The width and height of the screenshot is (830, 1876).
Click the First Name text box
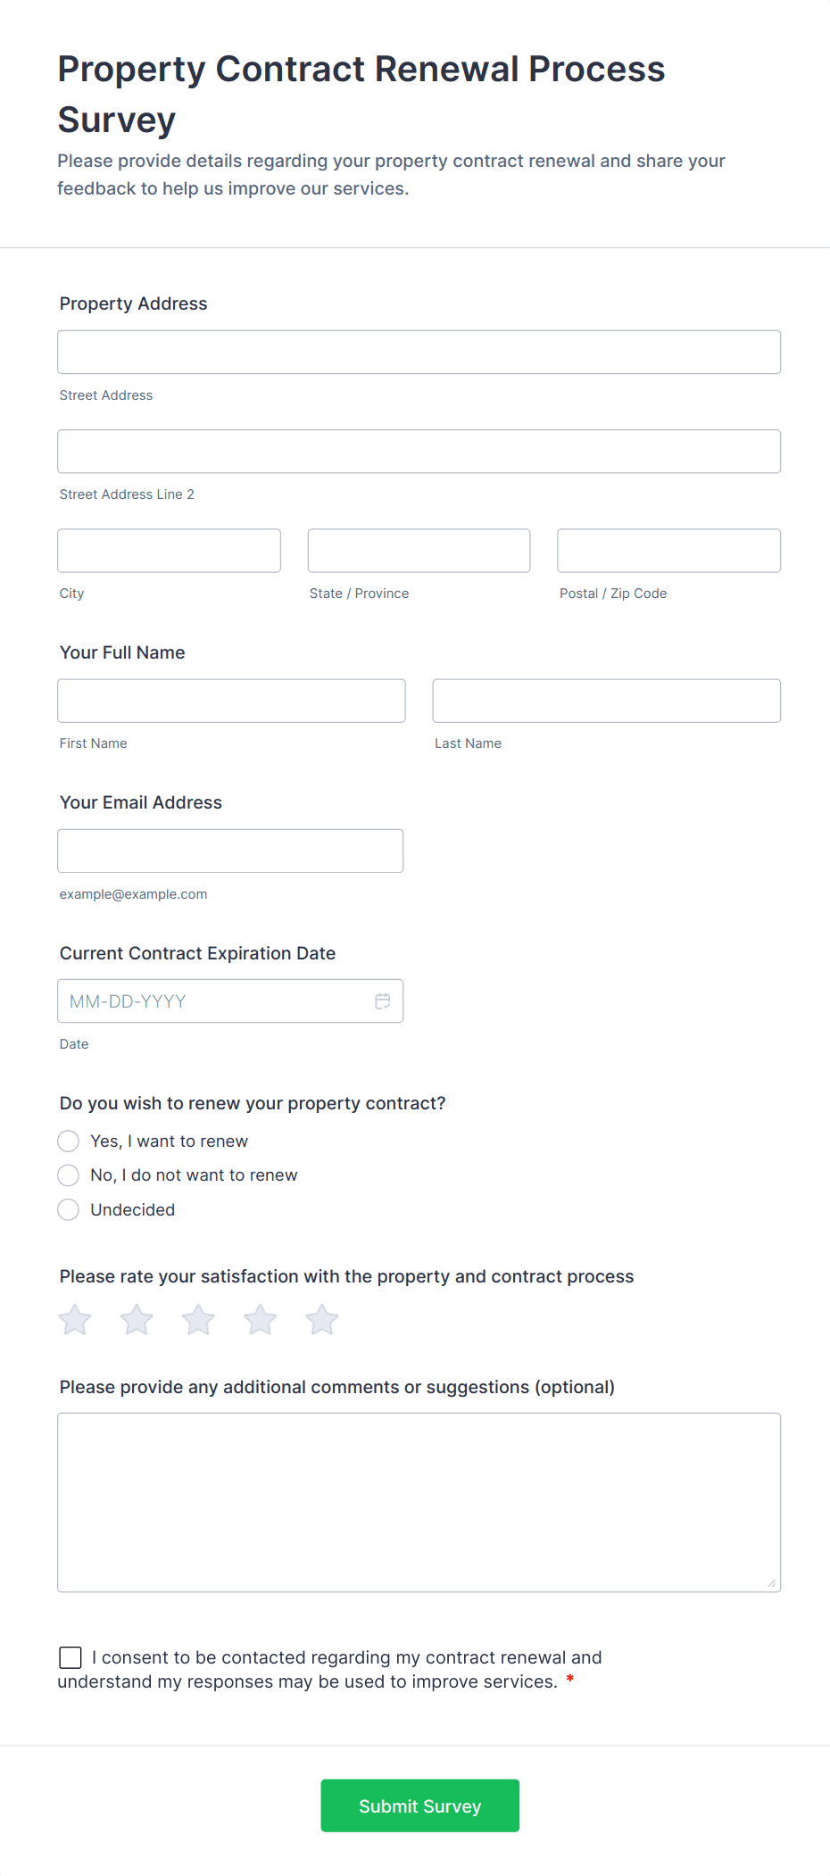(x=231, y=701)
